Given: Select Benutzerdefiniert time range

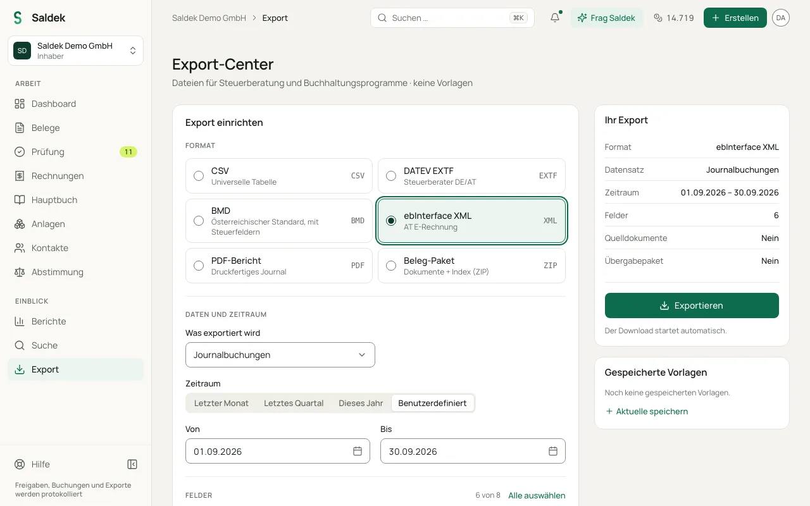Looking at the screenshot, I should tap(432, 403).
